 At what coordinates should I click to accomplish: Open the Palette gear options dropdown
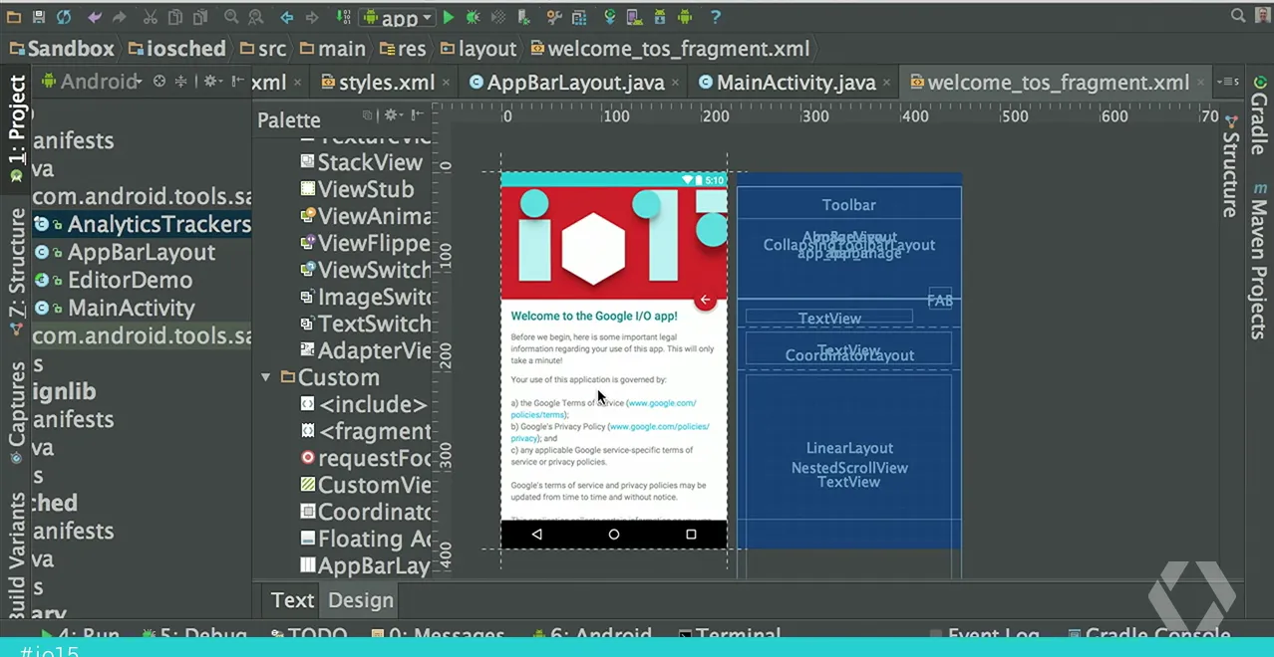click(x=394, y=115)
